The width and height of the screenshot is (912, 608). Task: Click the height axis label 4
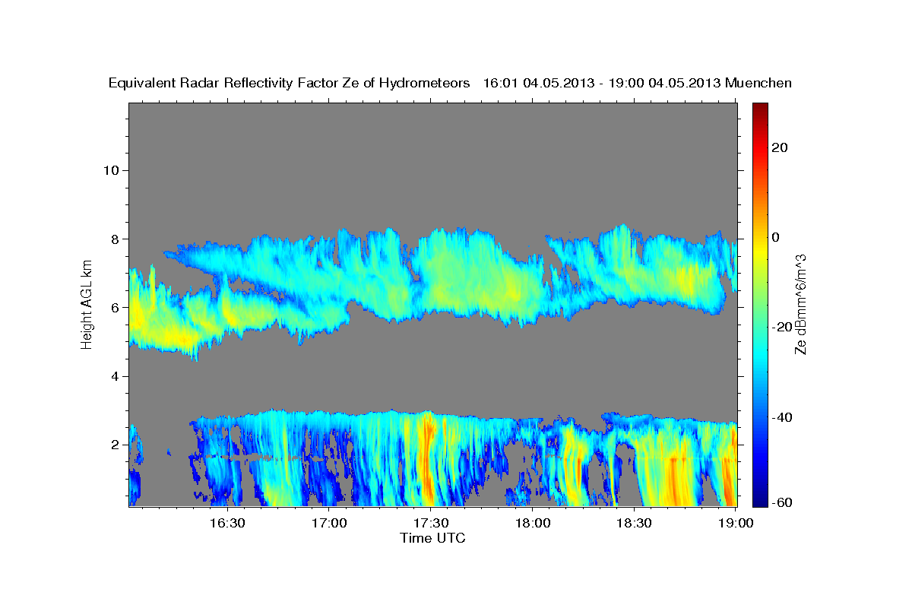(x=114, y=376)
